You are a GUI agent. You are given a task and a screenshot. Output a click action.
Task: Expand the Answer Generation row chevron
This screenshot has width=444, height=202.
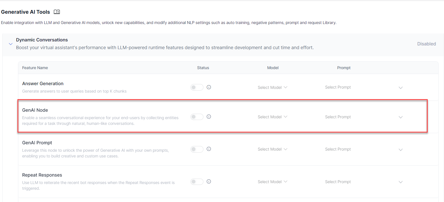401,88
